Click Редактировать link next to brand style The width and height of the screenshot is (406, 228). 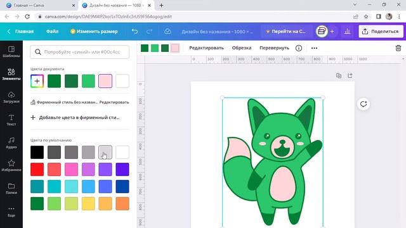click(114, 103)
